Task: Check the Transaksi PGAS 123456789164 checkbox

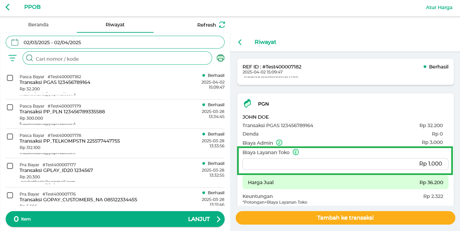Action: (x=10, y=78)
